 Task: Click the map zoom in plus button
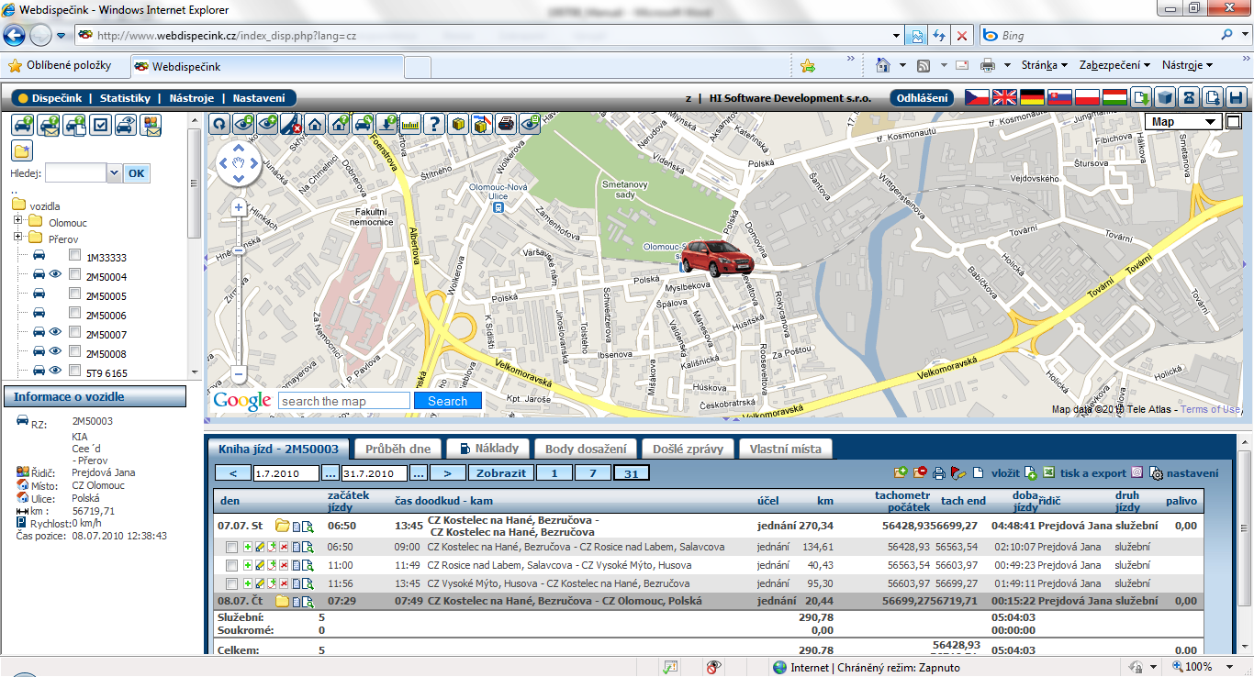[x=239, y=208]
